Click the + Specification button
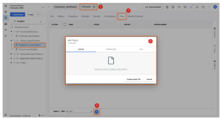This screenshot has width=221, height=119. 17,14
